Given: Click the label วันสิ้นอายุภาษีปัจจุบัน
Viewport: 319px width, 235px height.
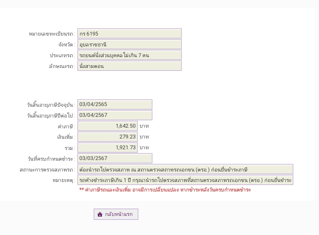Looking at the screenshot, I should [x=51, y=105].
